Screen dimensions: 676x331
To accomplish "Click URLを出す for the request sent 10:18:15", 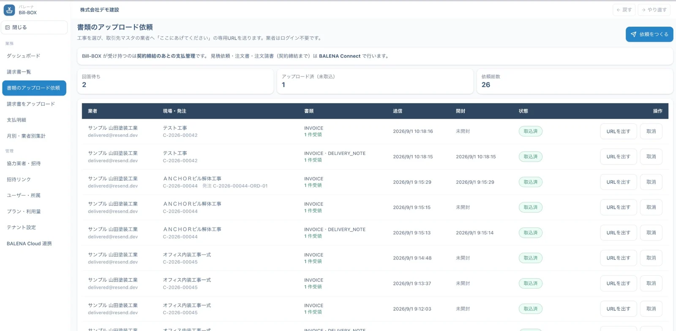I will tap(618, 157).
